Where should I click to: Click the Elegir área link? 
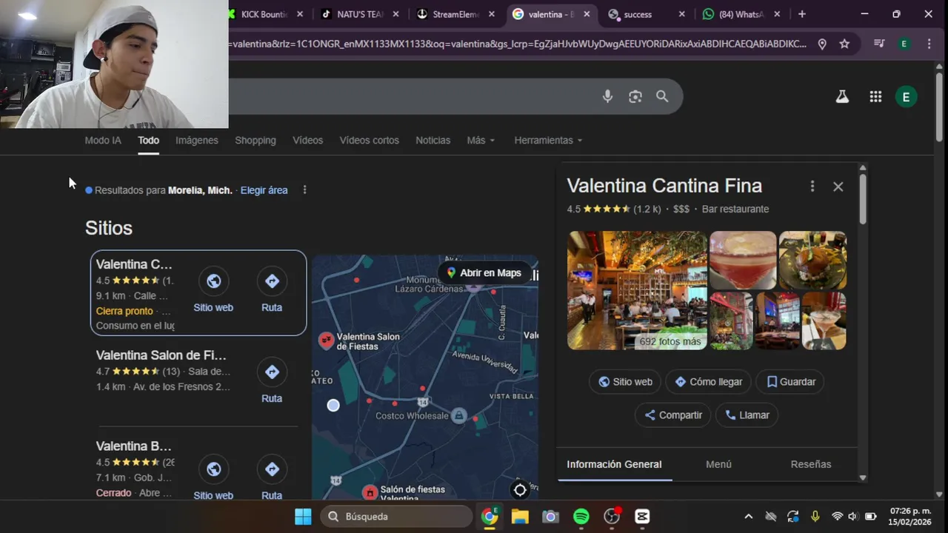point(264,190)
